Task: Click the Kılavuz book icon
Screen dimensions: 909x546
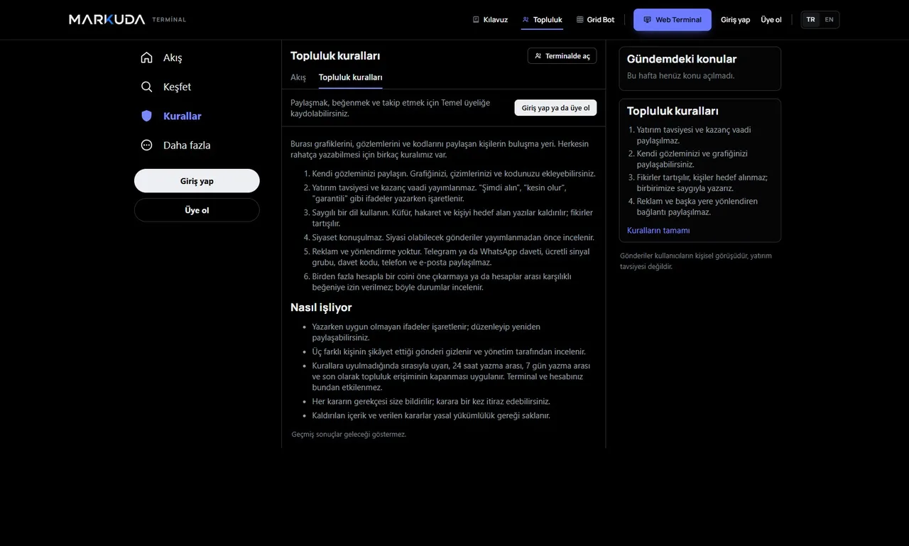Action: pos(476,19)
